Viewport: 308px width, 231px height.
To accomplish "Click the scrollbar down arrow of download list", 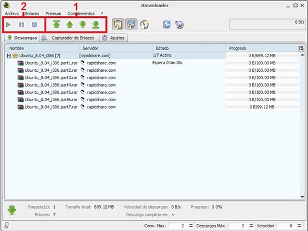I will tap(302, 197).
